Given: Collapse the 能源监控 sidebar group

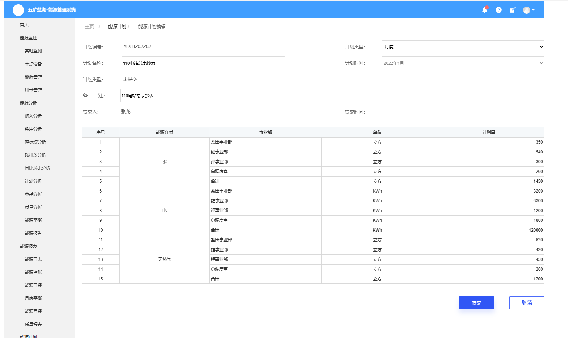Looking at the screenshot, I should 28,38.
